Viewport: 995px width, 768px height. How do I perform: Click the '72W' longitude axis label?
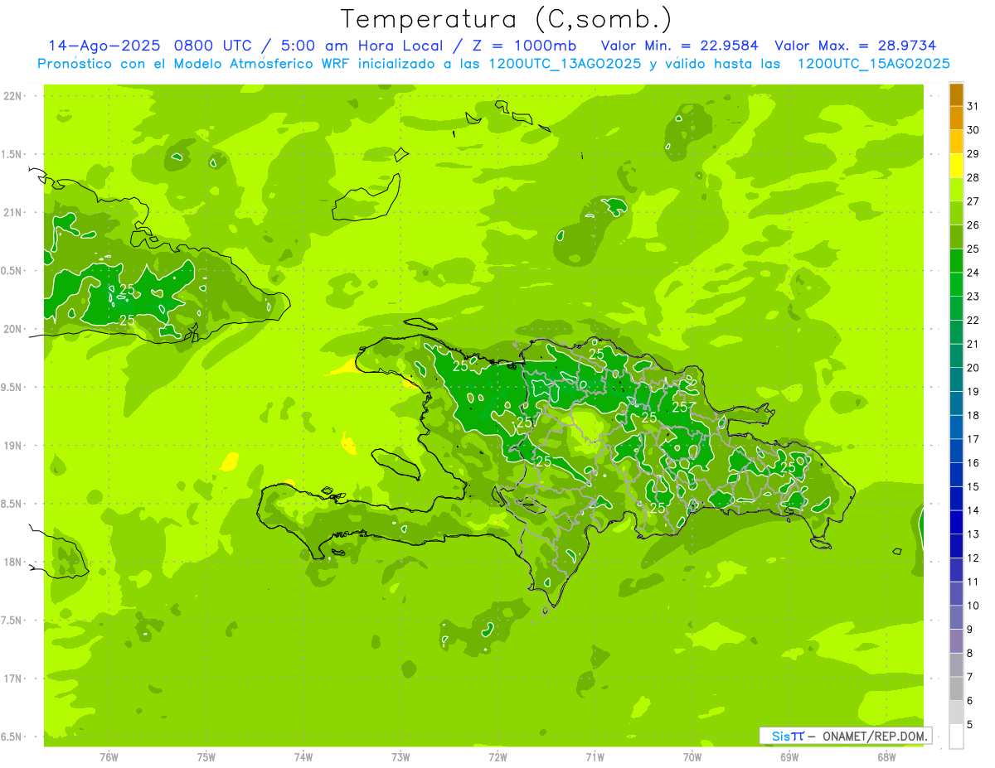[498, 757]
